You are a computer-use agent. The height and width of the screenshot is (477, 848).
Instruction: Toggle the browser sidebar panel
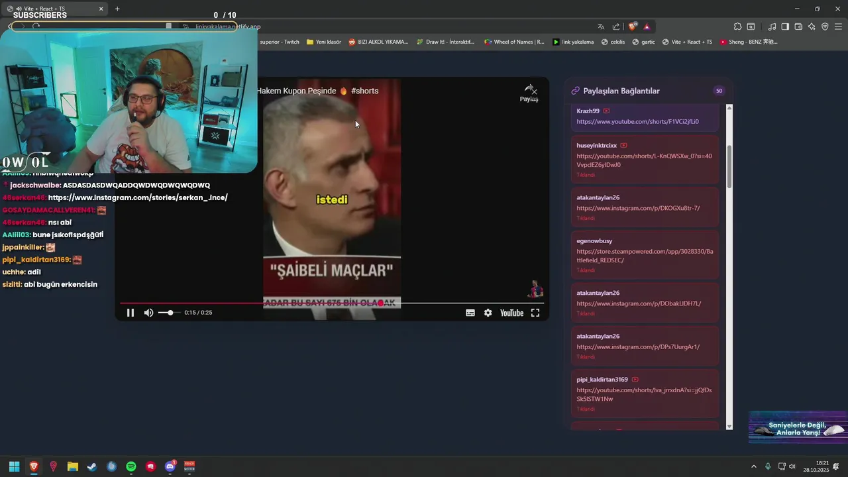[x=785, y=26]
